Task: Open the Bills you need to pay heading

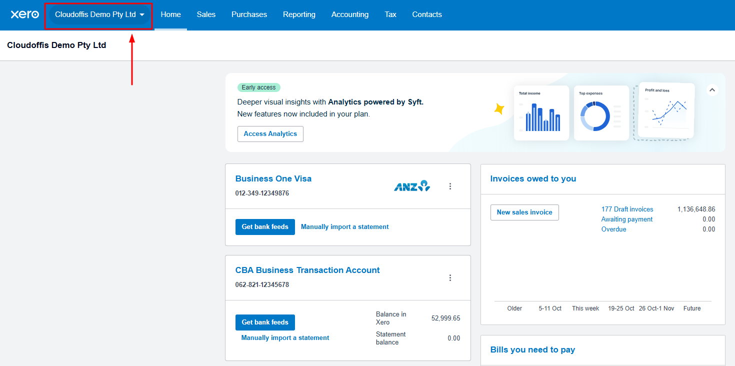Action: [x=532, y=350]
